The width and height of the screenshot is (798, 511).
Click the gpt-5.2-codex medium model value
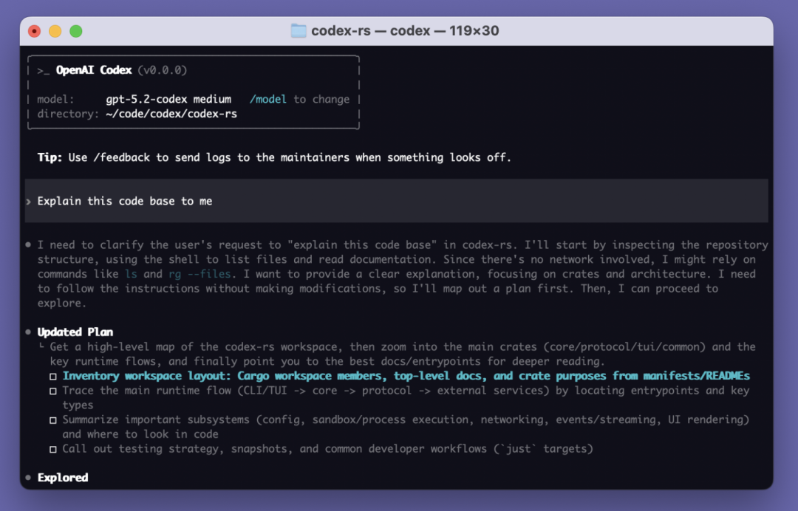[168, 99]
